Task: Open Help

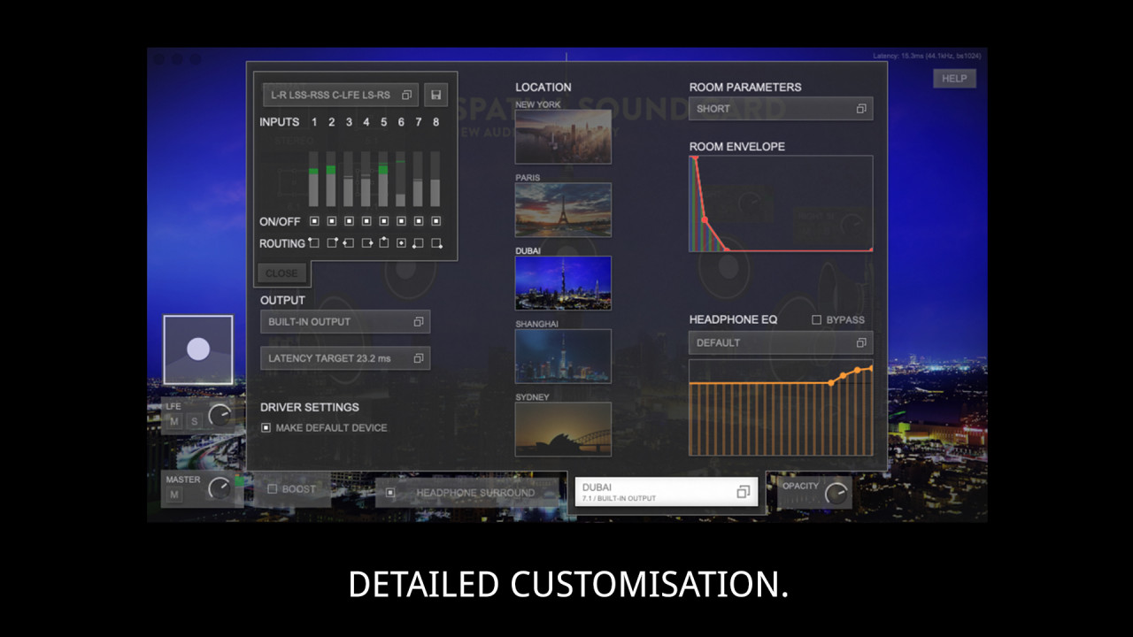Action: pos(954,78)
